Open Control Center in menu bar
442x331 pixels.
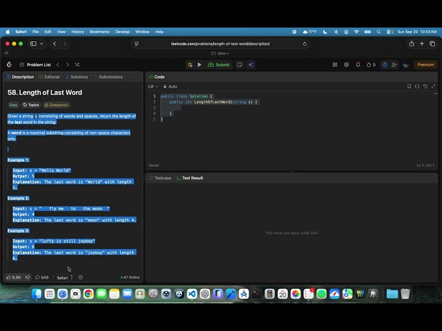click(x=390, y=32)
